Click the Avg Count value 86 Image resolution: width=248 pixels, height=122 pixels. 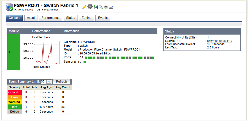pos(63,107)
